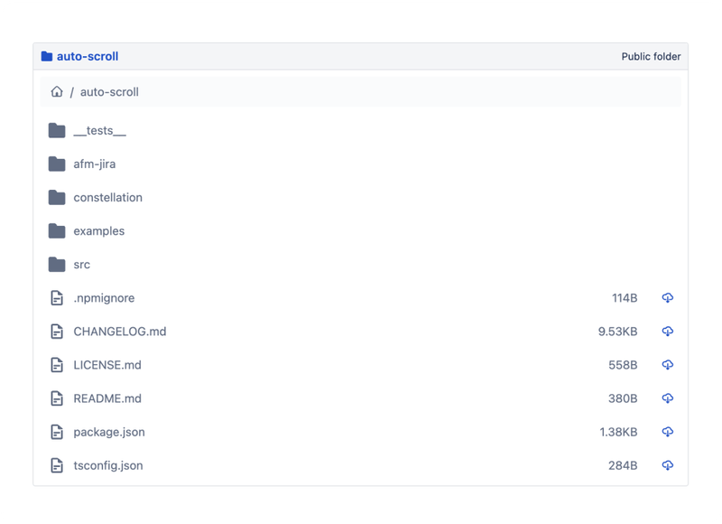This screenshot has width=722, height=524.
Task: Download tsconfig.json via its cloud icon
Action: click(x=666, y=465)
